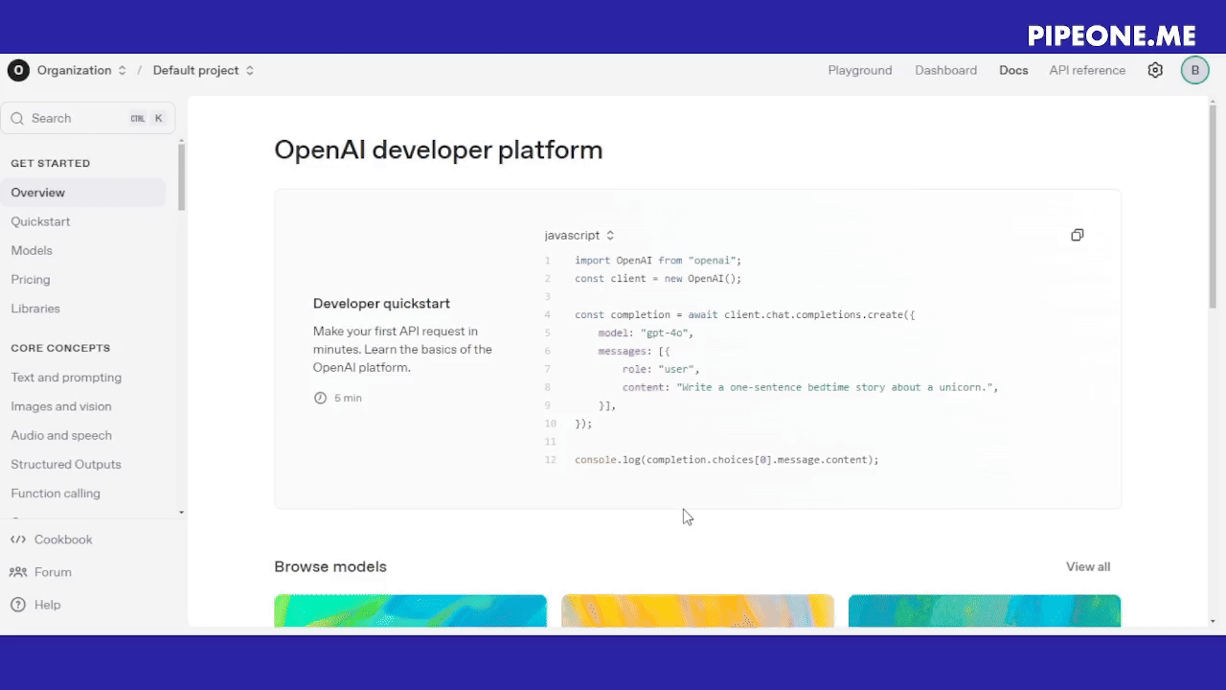Open the Developer quickstart heading
Screen dimensions: 1226x690
point(381,303)
